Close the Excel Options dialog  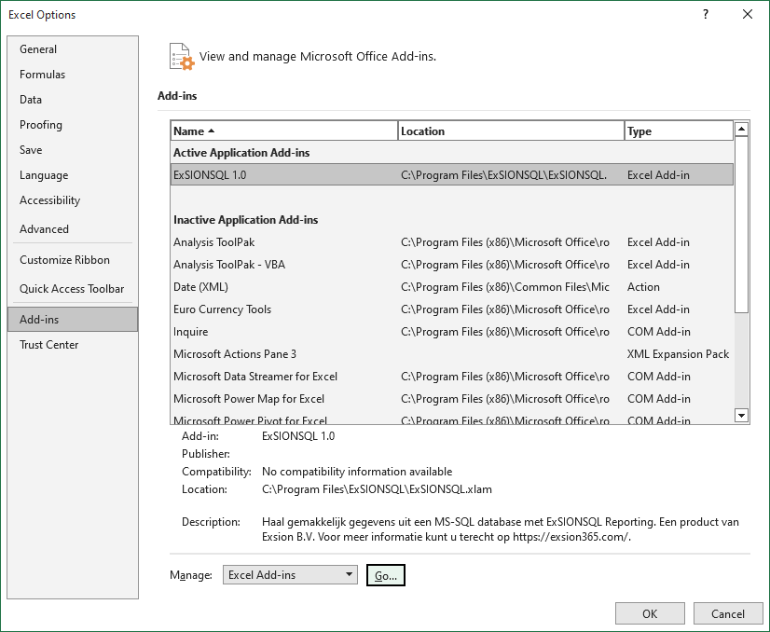[748, 14]
